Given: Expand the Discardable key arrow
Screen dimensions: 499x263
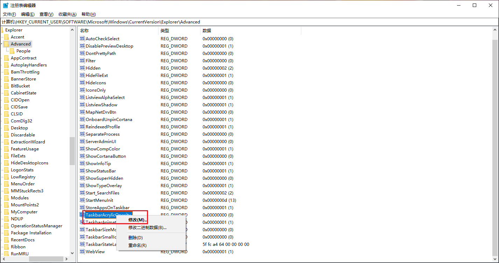Looking at the screenshot, I should 2,135.
